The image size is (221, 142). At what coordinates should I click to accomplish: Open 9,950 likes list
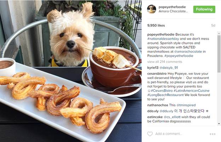click(x=156, y=25)
